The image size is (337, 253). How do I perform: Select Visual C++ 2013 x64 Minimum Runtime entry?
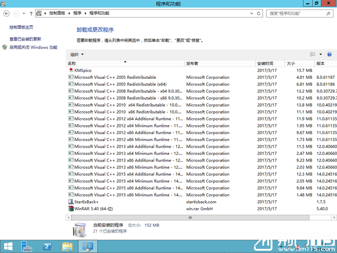tap(201, 153)
